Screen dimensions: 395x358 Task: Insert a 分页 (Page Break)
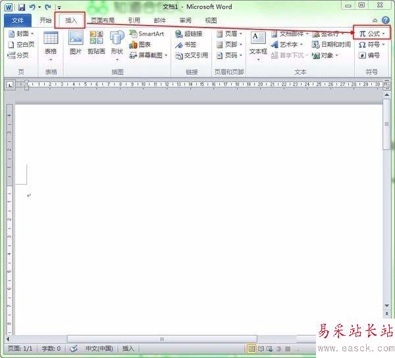pos(18,55)
